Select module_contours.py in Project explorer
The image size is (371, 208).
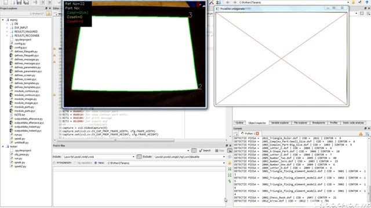tap(27, 91)
